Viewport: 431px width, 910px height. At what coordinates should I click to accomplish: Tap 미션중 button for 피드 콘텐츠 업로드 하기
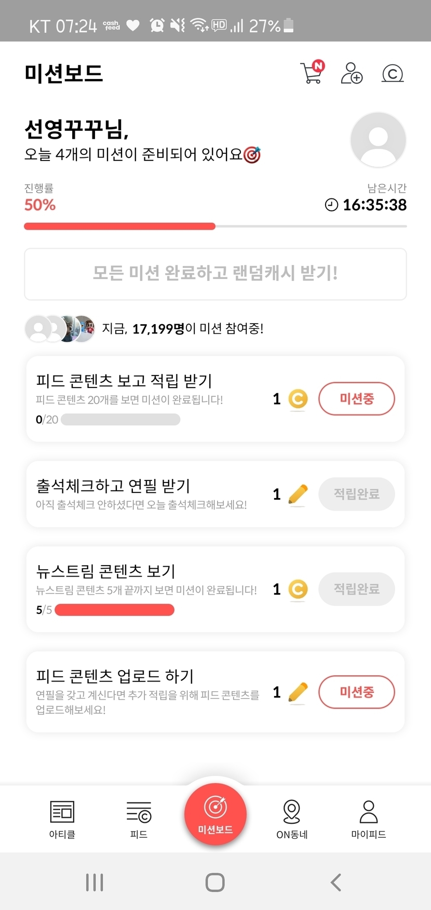tap(356, 692)
